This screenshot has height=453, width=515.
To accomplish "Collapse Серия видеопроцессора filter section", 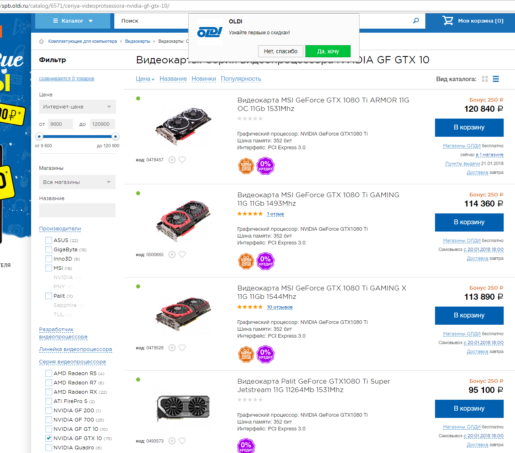I will [72, 362].
